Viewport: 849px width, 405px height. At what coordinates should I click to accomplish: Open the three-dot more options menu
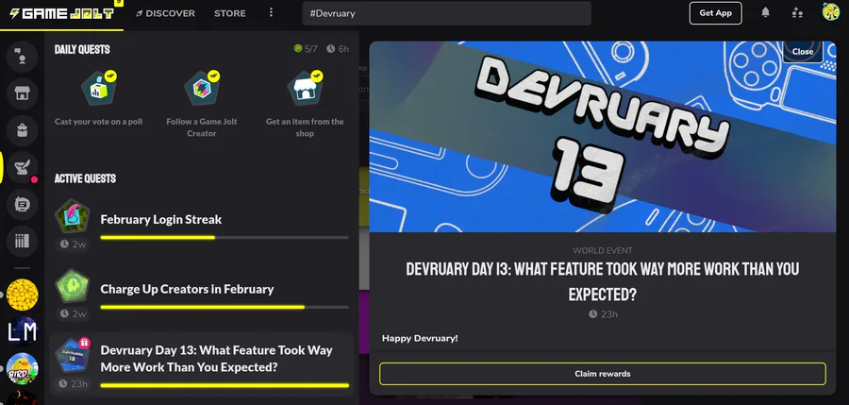(x=272, y=12)
